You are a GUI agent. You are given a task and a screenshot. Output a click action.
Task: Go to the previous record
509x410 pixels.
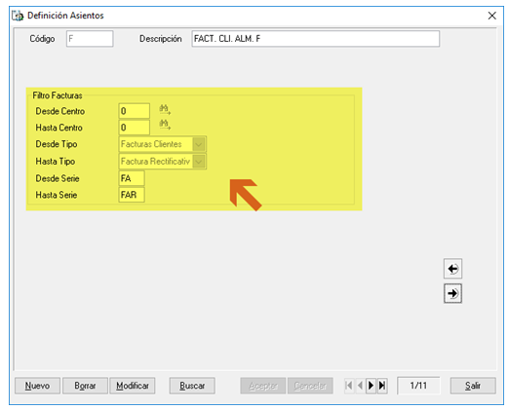[360, 386]
